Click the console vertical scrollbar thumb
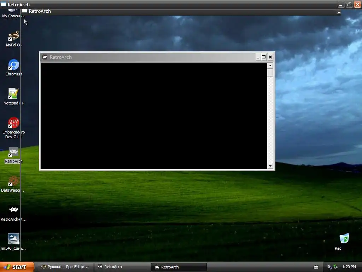 [x=270, y=72]
